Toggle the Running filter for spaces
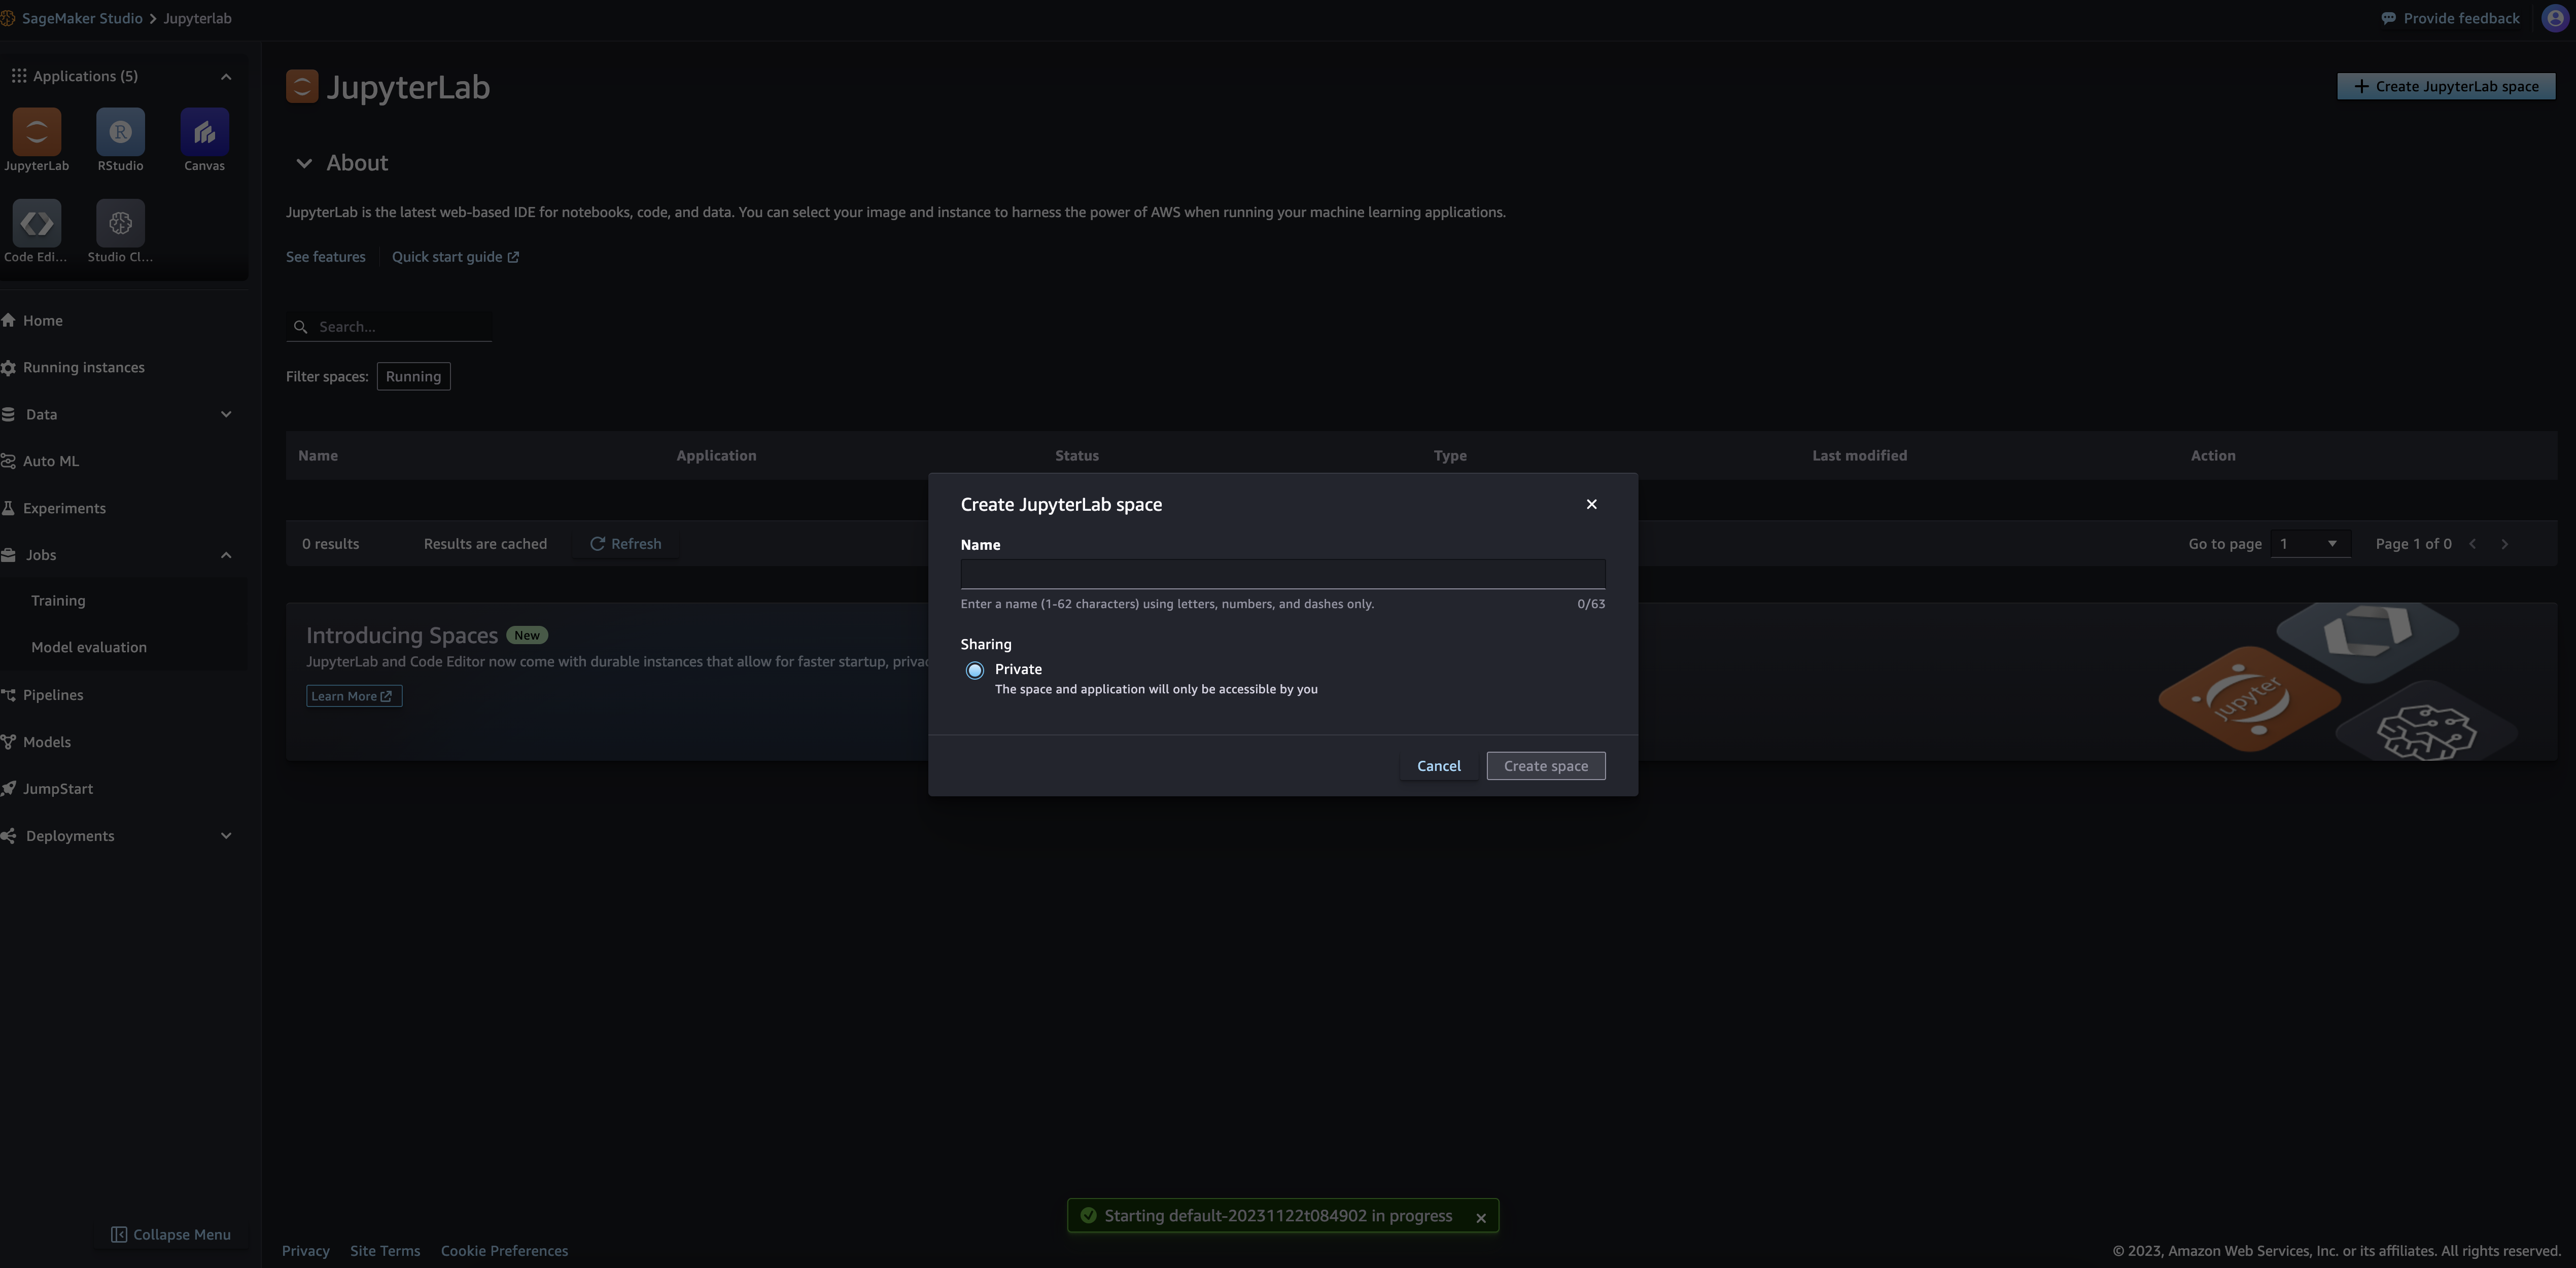 pos(413,377)
